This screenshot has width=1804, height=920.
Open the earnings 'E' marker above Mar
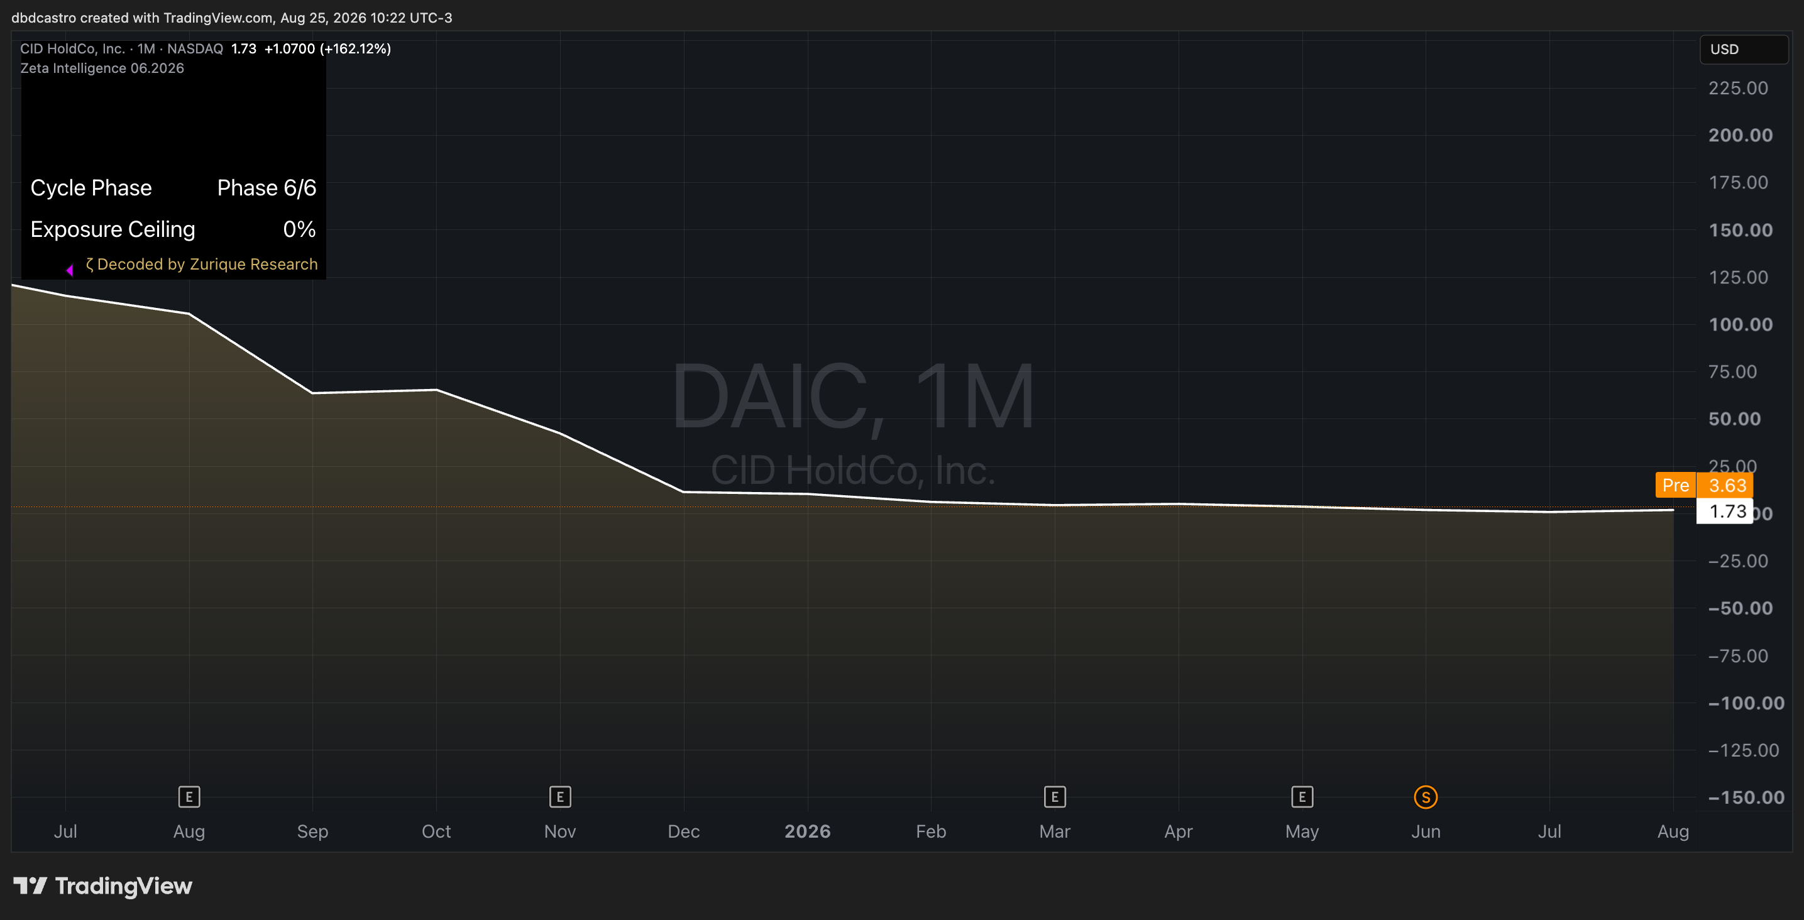pos(1055,797)
